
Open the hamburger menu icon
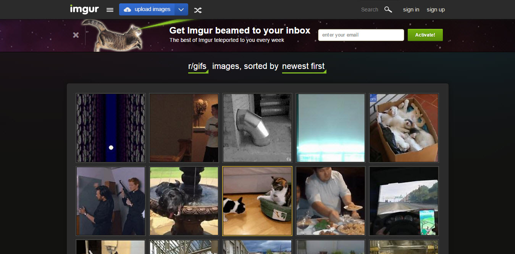click(110, 10)
